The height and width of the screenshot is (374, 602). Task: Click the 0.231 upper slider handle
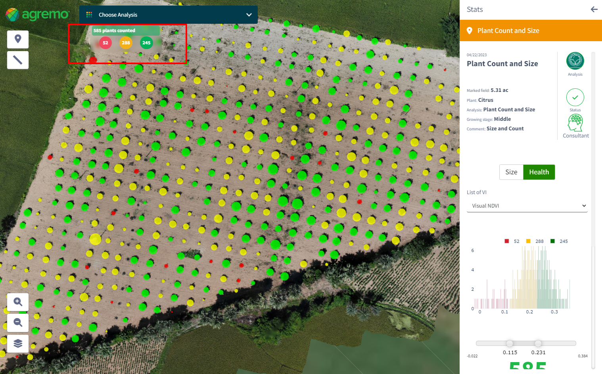pyautogui.click(x=538, y=343)
